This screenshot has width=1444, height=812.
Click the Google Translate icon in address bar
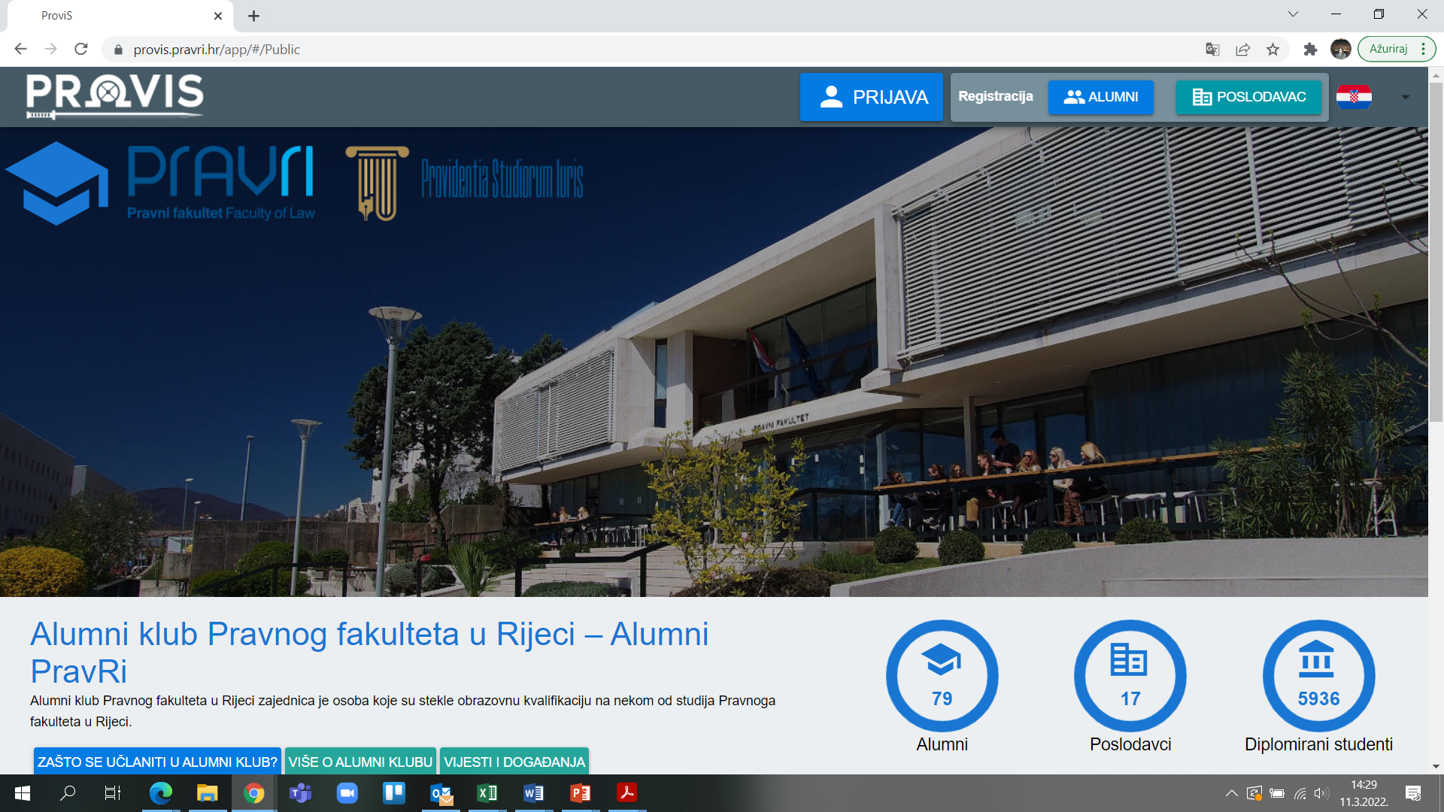(1212, 50)
